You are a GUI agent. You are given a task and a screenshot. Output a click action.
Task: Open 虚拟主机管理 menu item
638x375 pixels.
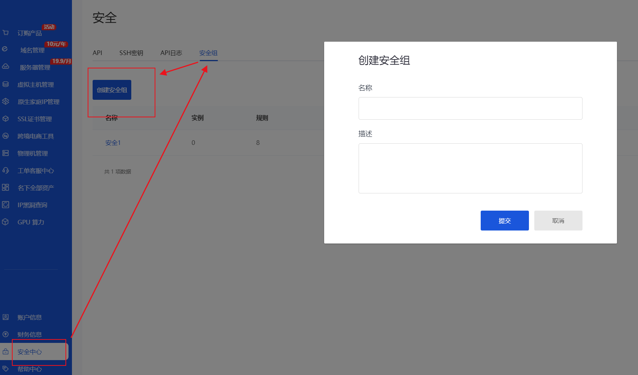(x=36, y=84)
